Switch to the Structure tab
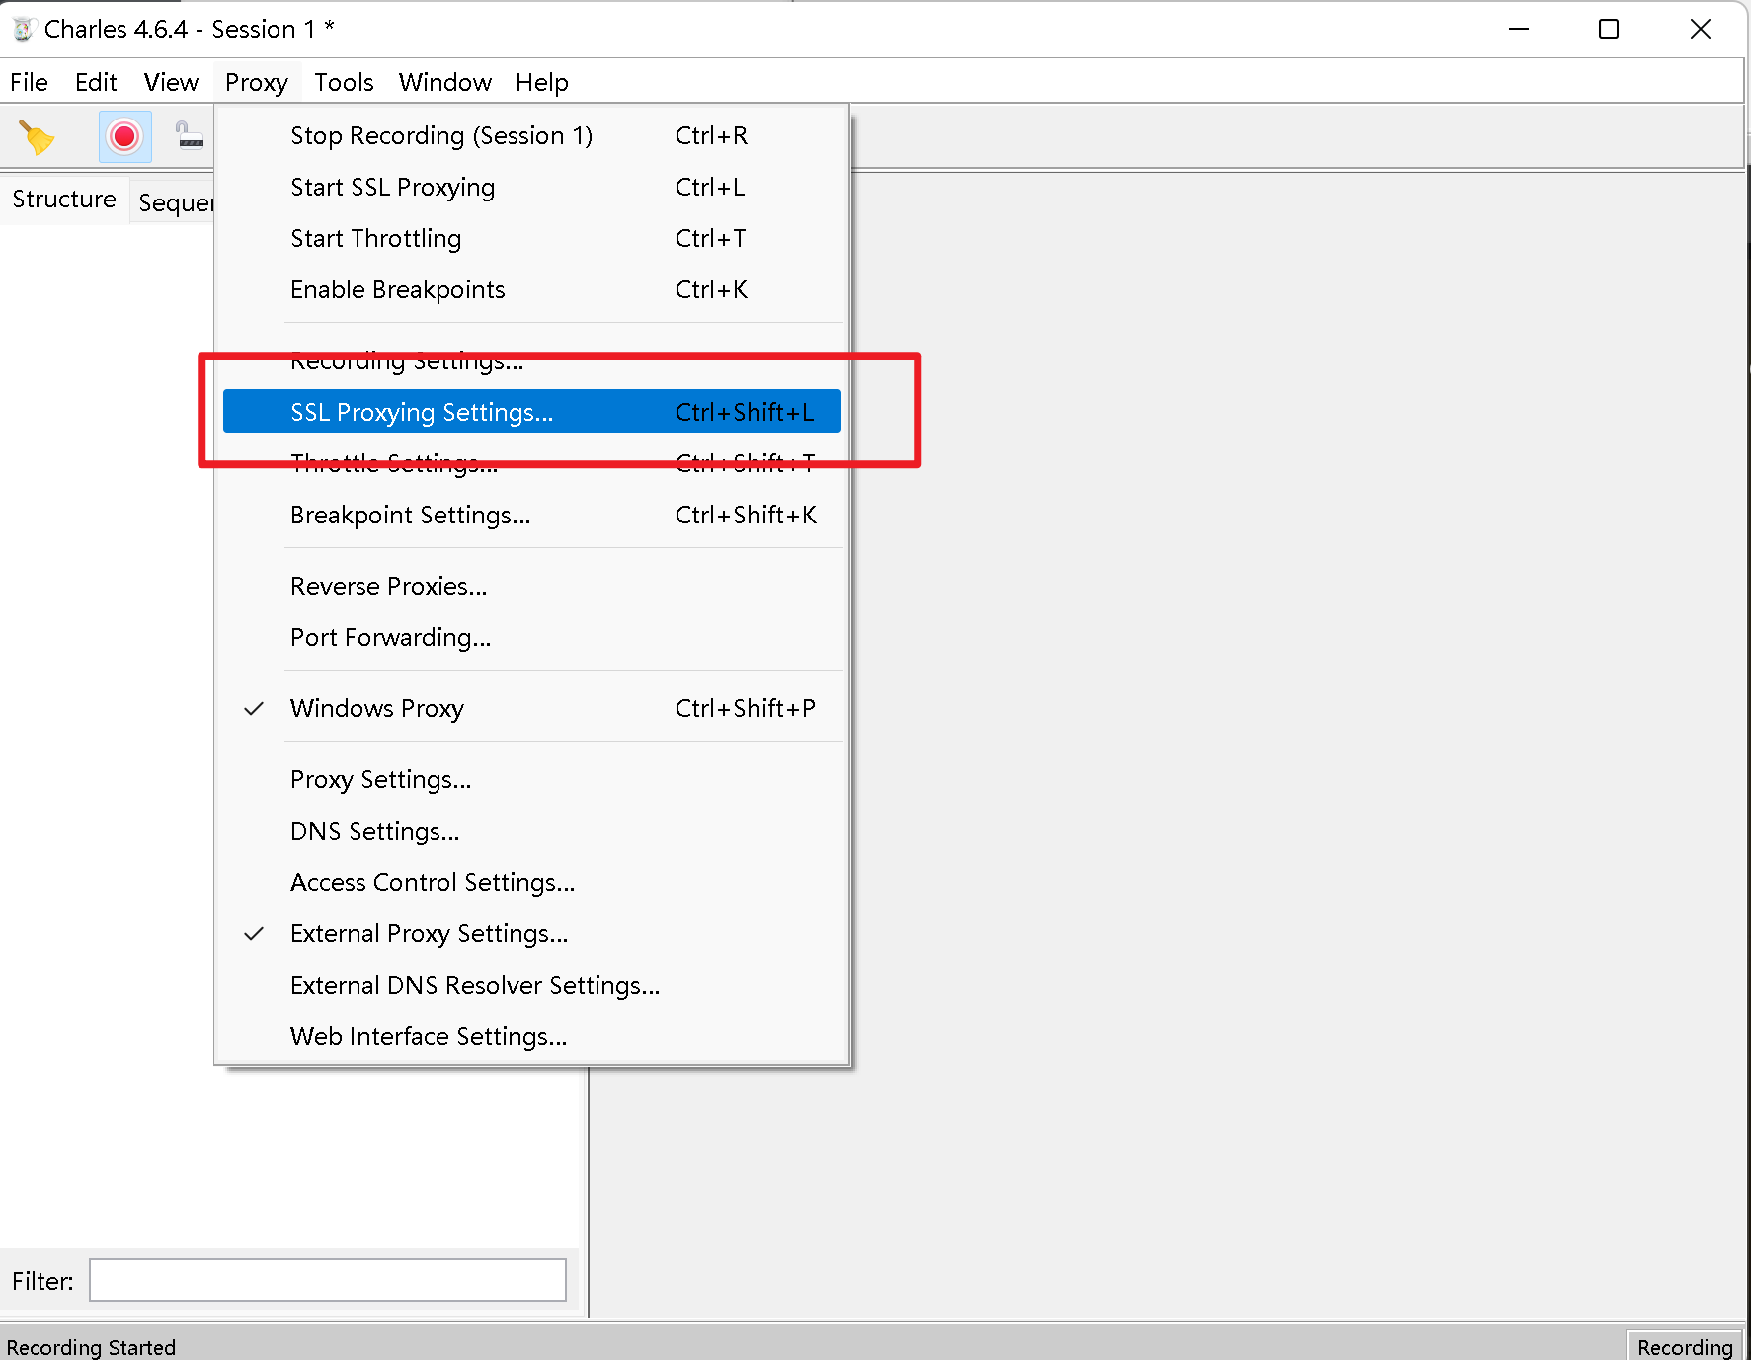 coord(64,200)
